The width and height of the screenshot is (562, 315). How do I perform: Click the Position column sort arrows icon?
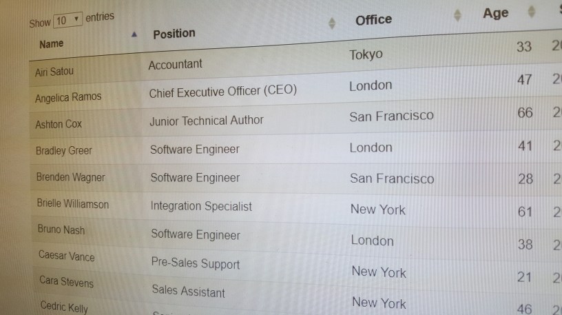click(332, 23)
